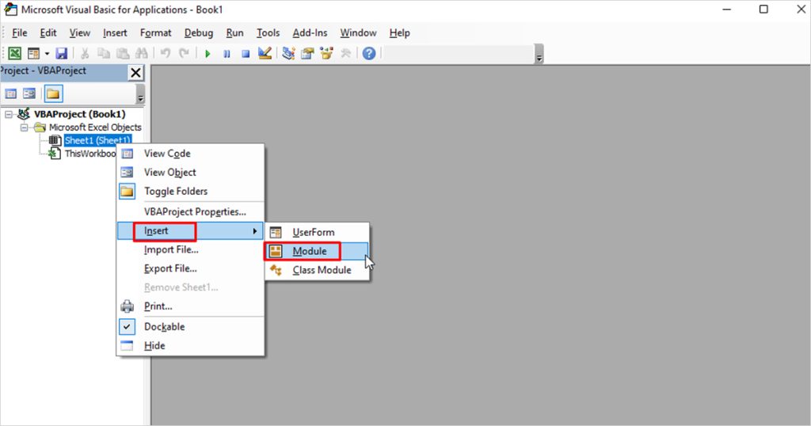
Task: Select the ThisWorkbook tree item
Action: (x=90, y=154)
